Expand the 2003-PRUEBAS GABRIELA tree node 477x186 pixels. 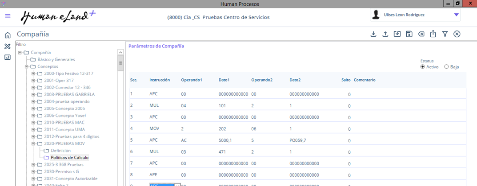[33, 94]
